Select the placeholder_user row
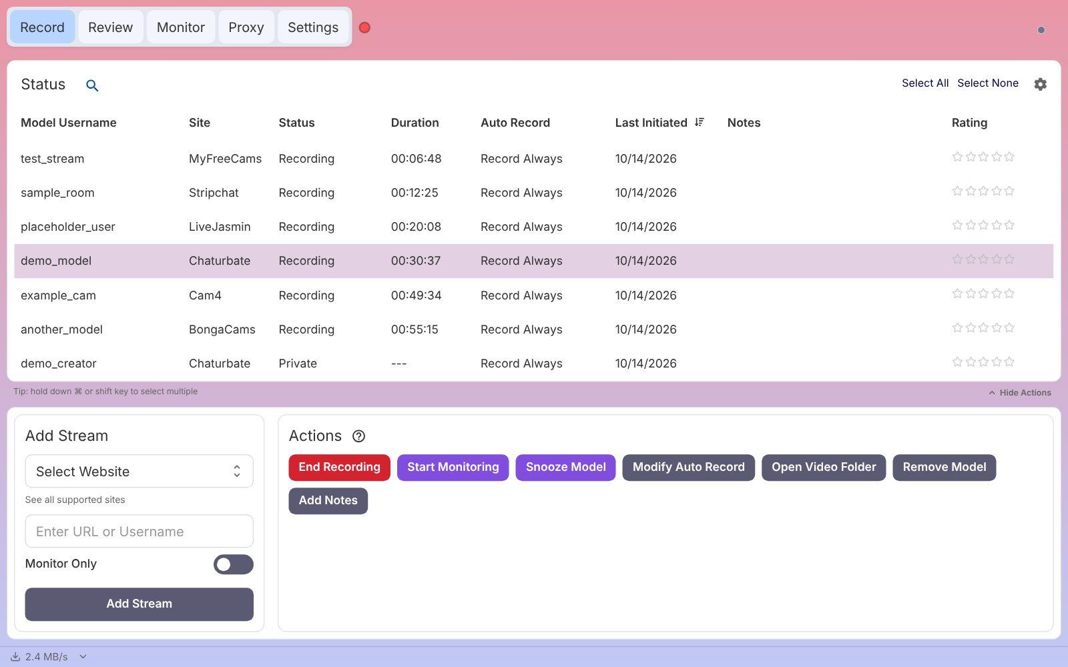This screenshot has width=1068, height=667. coord(533,227)
